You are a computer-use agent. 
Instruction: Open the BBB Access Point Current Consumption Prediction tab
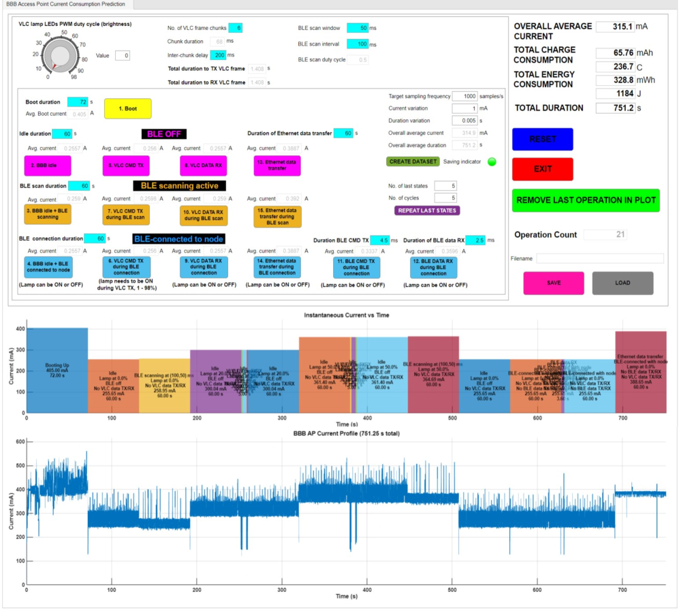66,5
